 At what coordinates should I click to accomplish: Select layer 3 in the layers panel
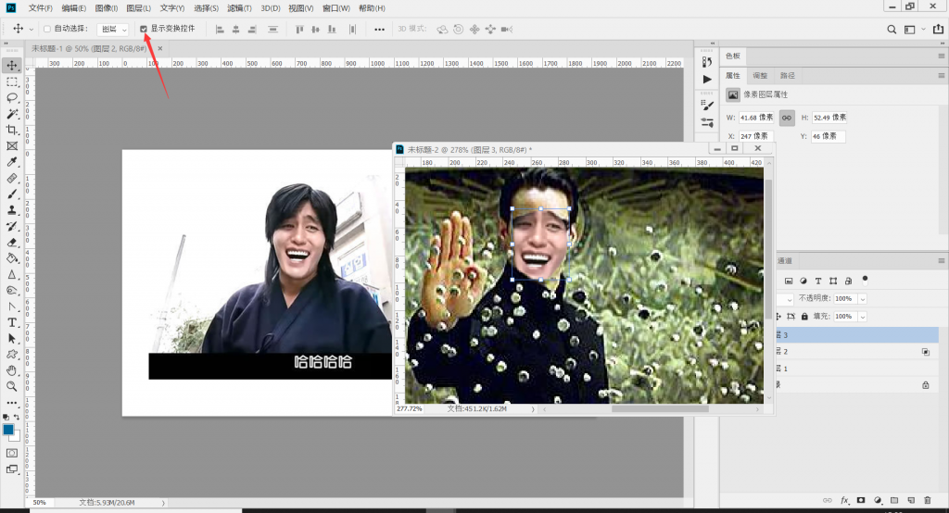857,335
